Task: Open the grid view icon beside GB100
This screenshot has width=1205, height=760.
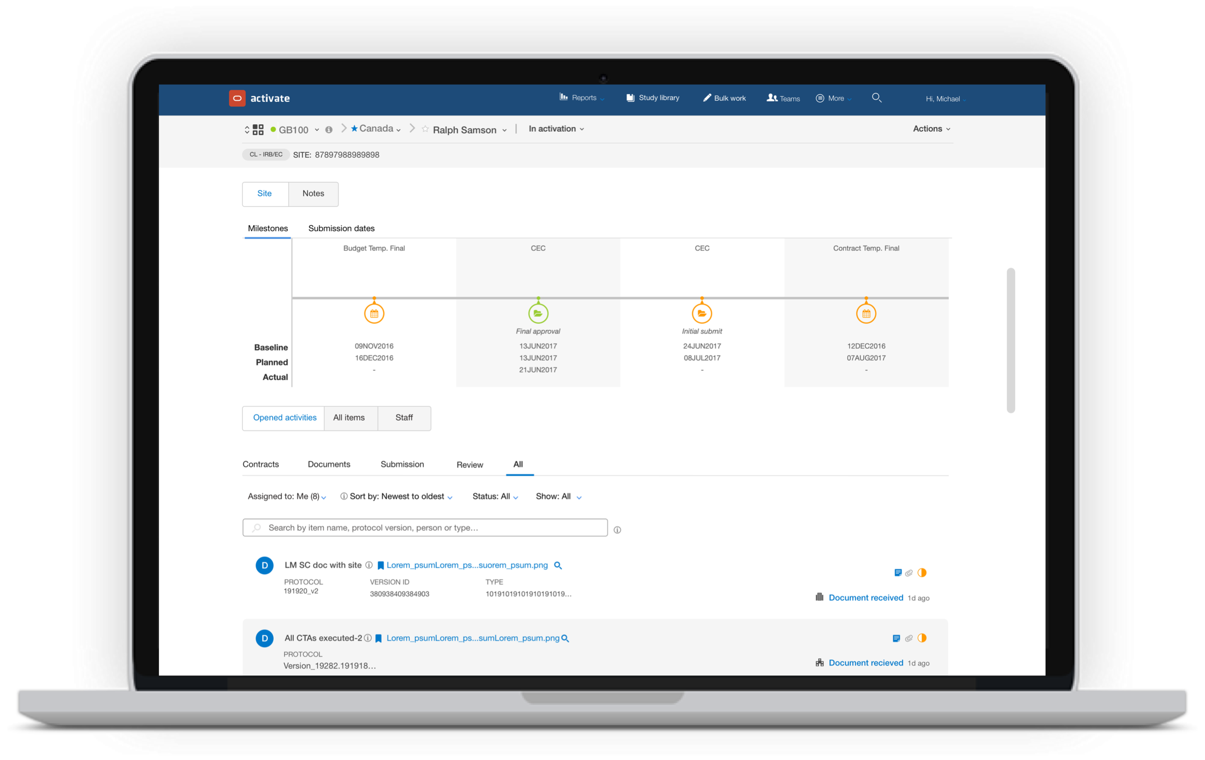Action: [258, 130]
